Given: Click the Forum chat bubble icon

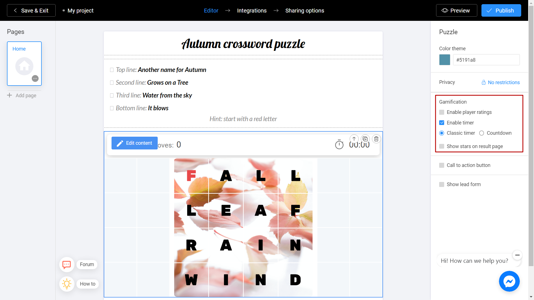Looking at the screenshot, I should pyautogui.click(x=66, y=264).
